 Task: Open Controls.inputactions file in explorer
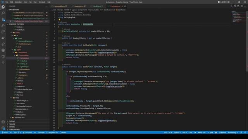(24, 89)
